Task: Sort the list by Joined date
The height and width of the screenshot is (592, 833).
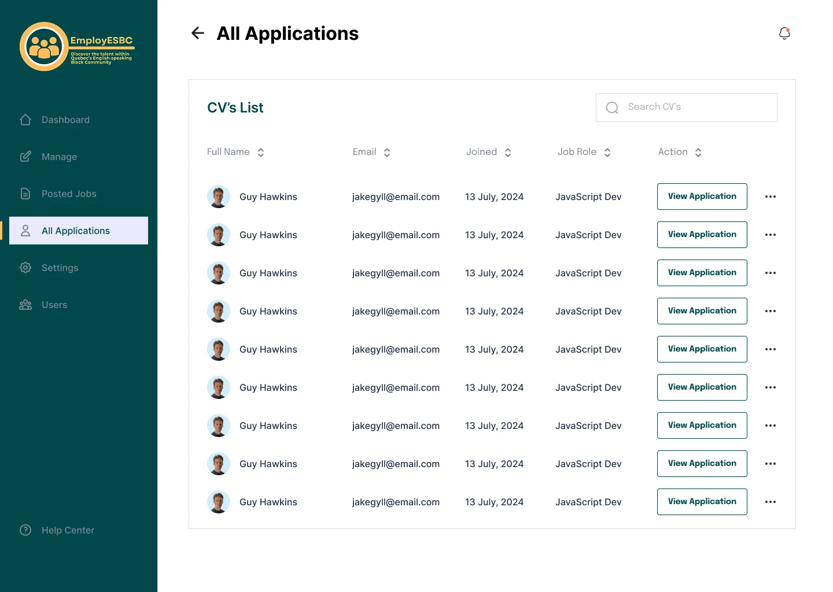Action: tap(508, 153)
